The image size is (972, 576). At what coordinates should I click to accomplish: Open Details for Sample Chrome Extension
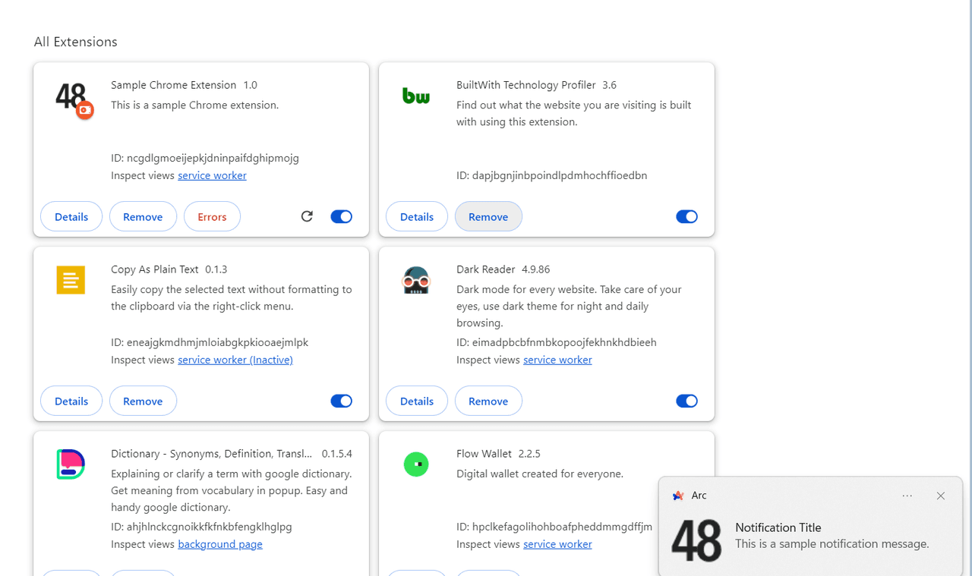[71, 216]
